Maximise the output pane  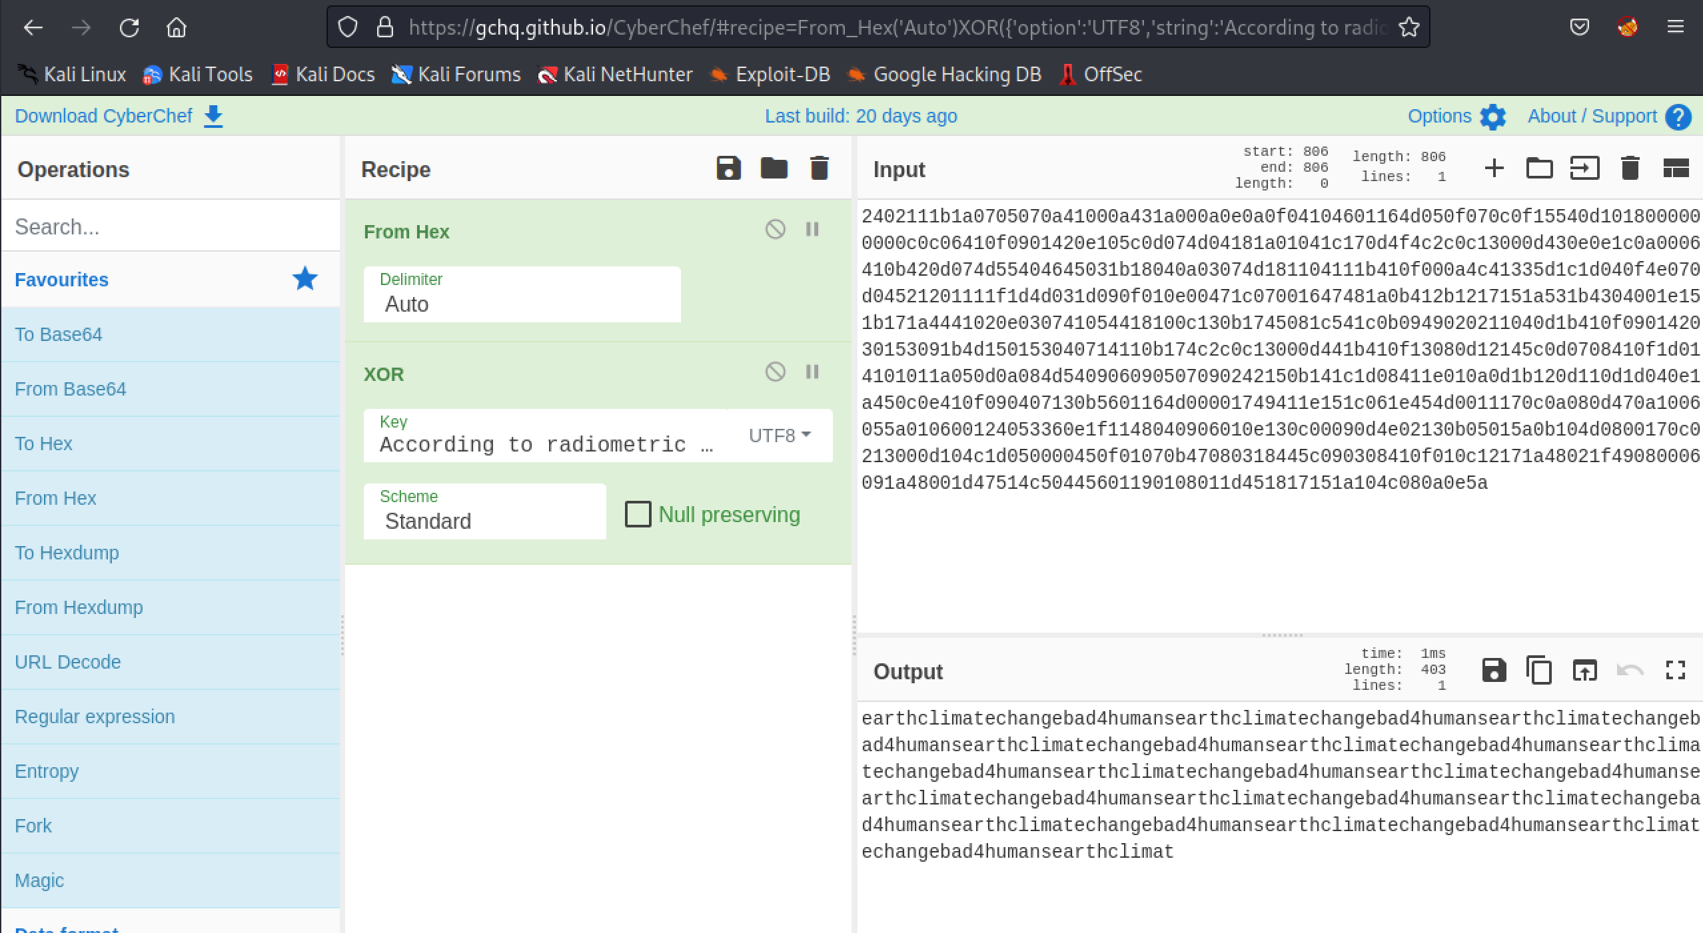[x=1675, y=670]
